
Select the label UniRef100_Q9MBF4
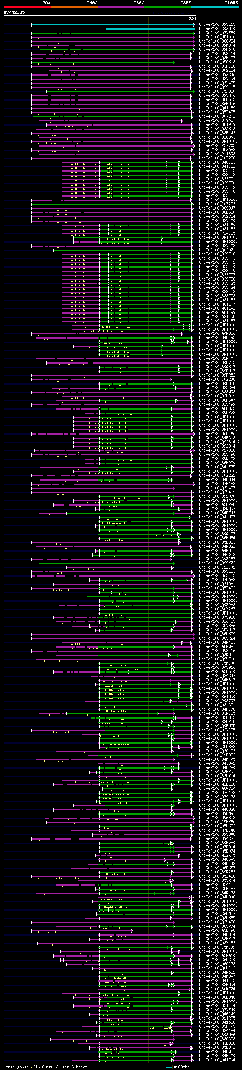point(217,46)
